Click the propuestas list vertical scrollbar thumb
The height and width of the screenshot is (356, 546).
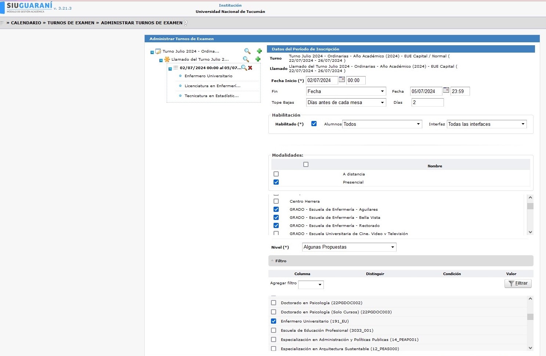530,317
